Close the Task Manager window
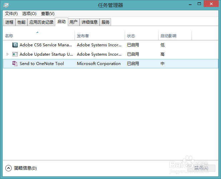Viewport: 221px width, 179px height. [211, 4]
